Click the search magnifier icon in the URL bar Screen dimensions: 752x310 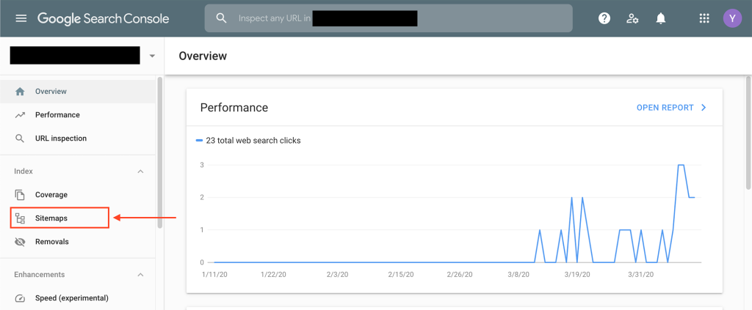tap(221, 18)
